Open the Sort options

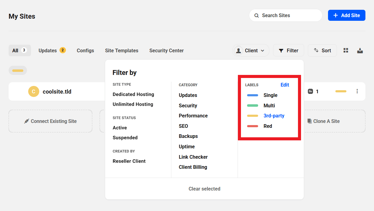pyautogui.click(x=322, y=50)
